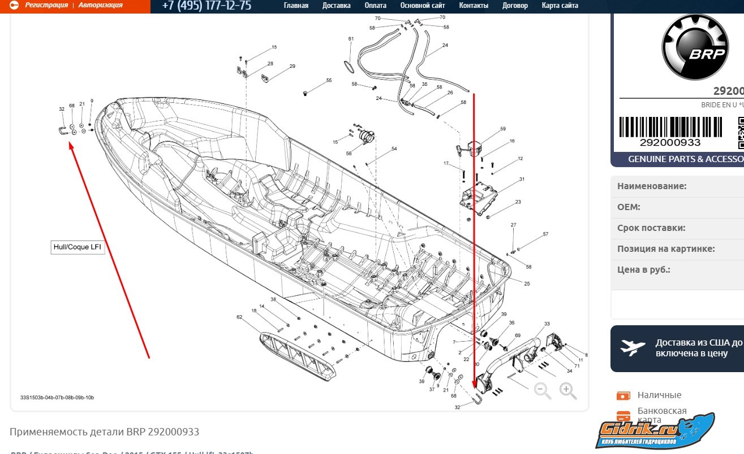Viewport: 744px width, 454px height.
Task: Click the zoom out magnifier icon
Action: click(x=542, y=390)
